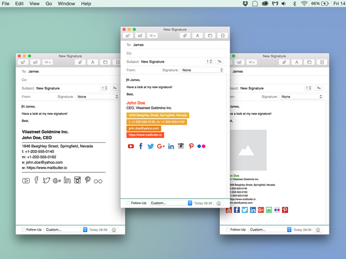Click the Cc field in the center window

(x=176, y=53)
